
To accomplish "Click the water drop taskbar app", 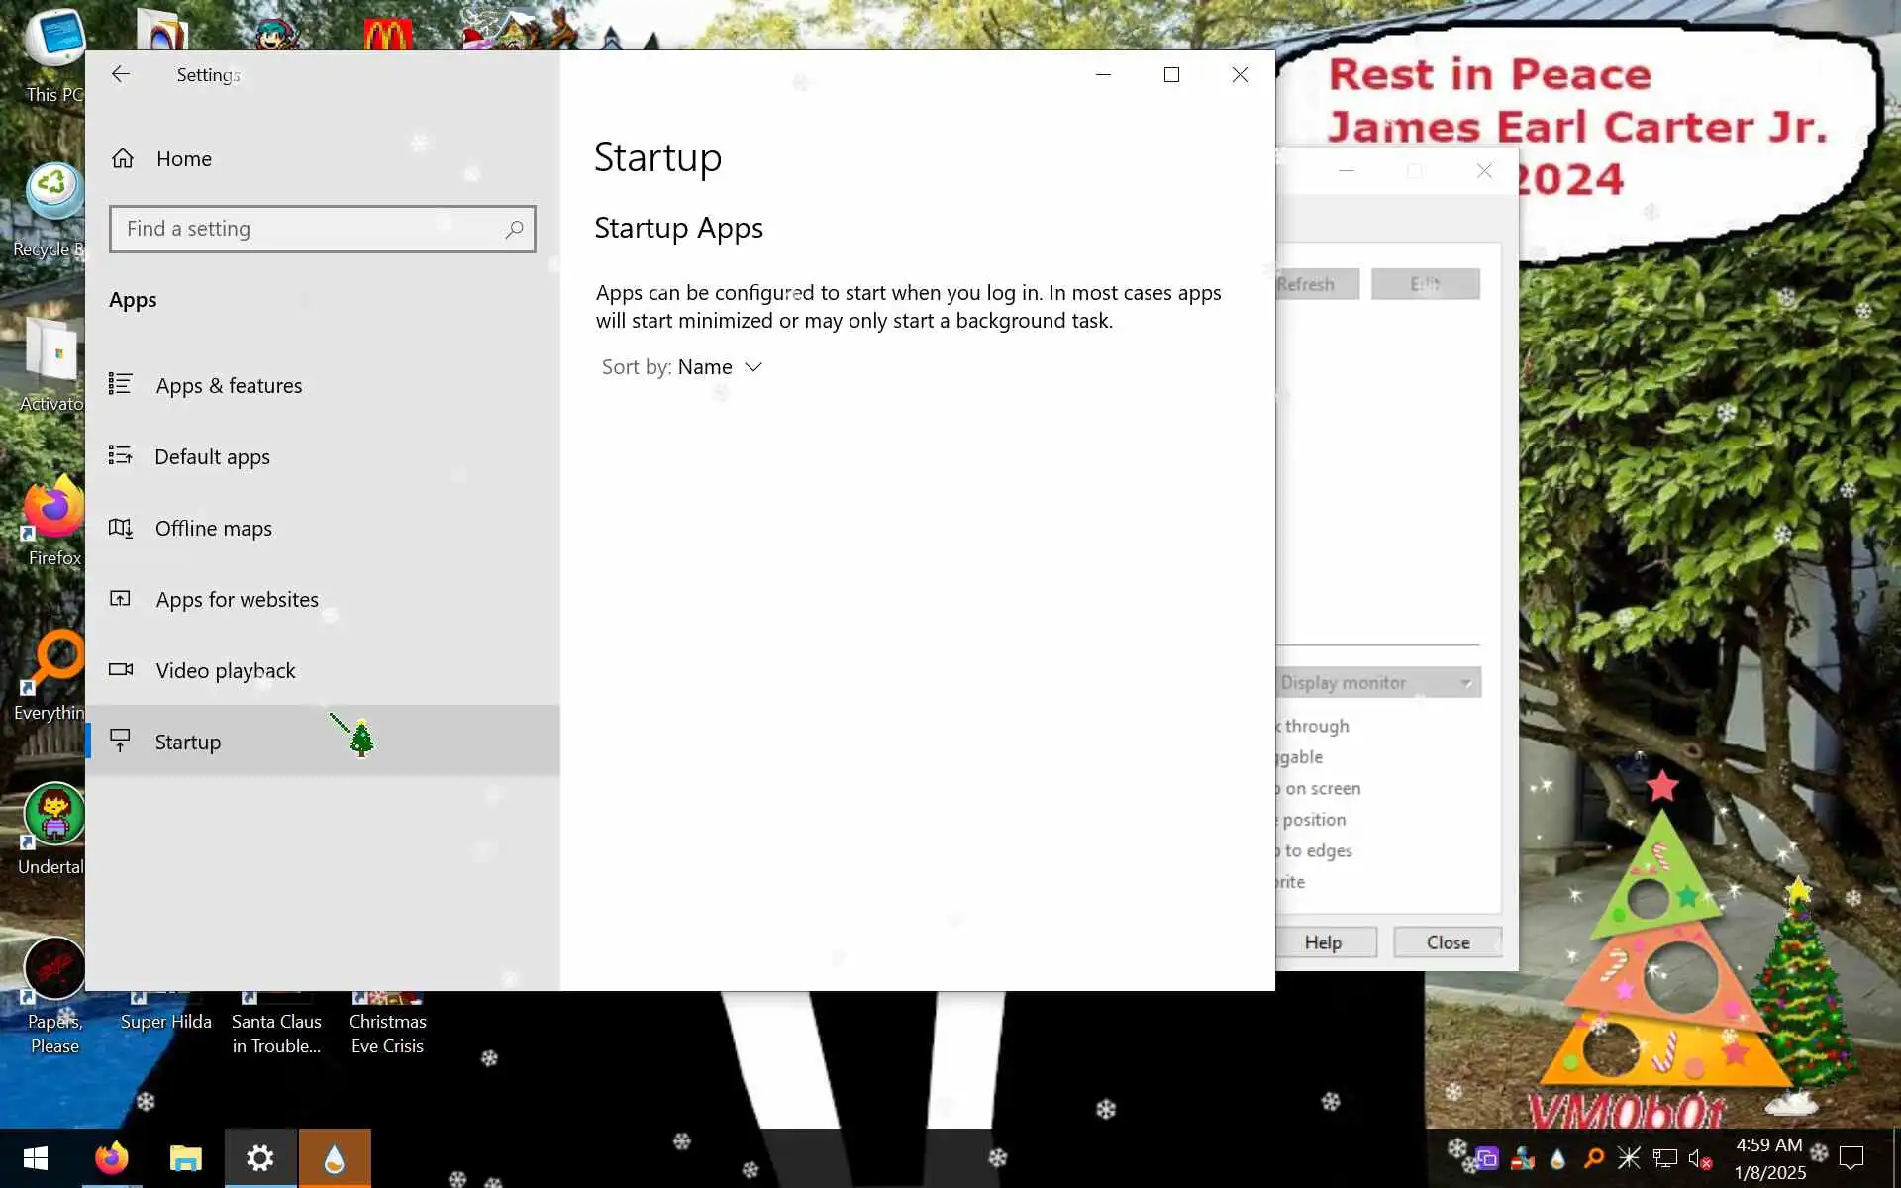I will (x=334, y=1158).
